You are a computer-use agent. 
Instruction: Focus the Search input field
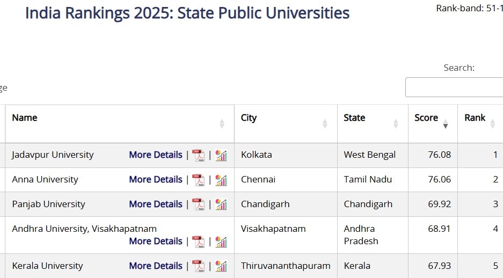tap(454, 87)
